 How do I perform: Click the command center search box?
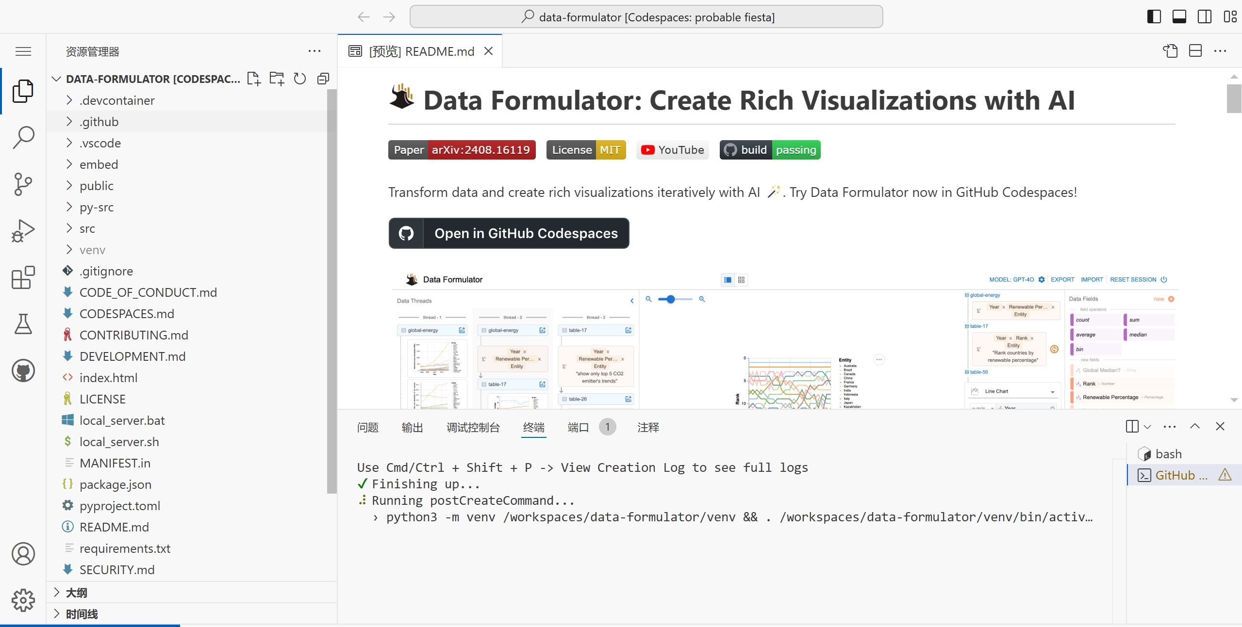tap(646, 17)
